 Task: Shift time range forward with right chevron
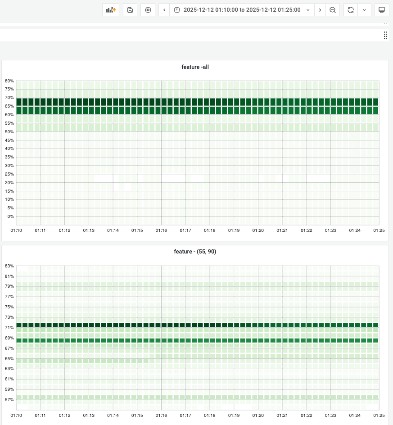coord(320,10)
